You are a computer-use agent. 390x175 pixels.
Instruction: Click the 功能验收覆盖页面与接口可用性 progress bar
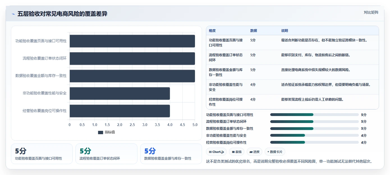tap(314, 115)
